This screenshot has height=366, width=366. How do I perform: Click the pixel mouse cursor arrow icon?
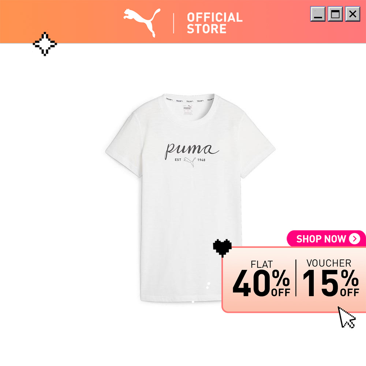tap(347, 317)
